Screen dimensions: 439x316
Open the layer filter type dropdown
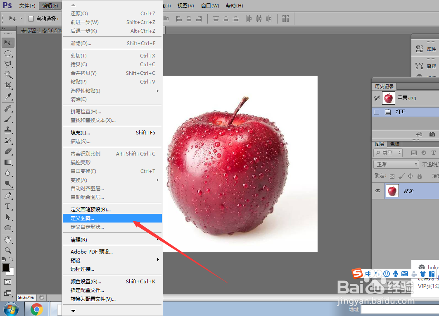point(388,153)
